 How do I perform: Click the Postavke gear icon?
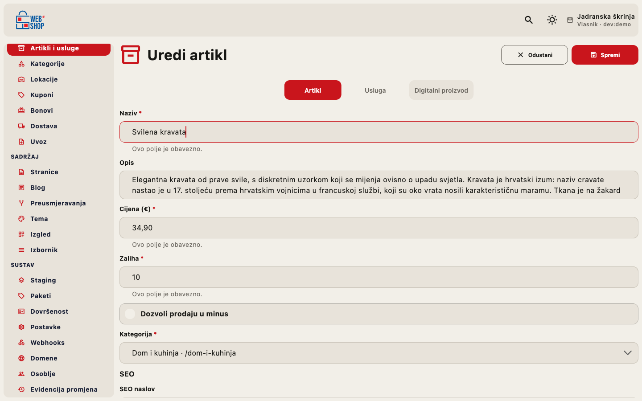21,327
